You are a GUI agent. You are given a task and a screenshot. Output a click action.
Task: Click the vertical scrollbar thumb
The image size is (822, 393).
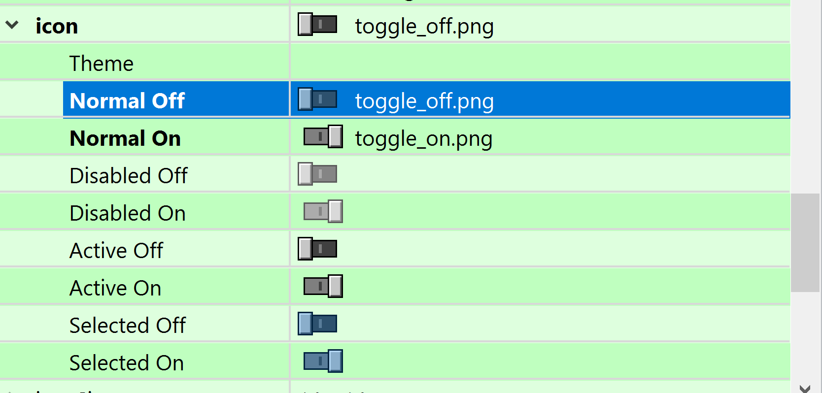point(805,242)
